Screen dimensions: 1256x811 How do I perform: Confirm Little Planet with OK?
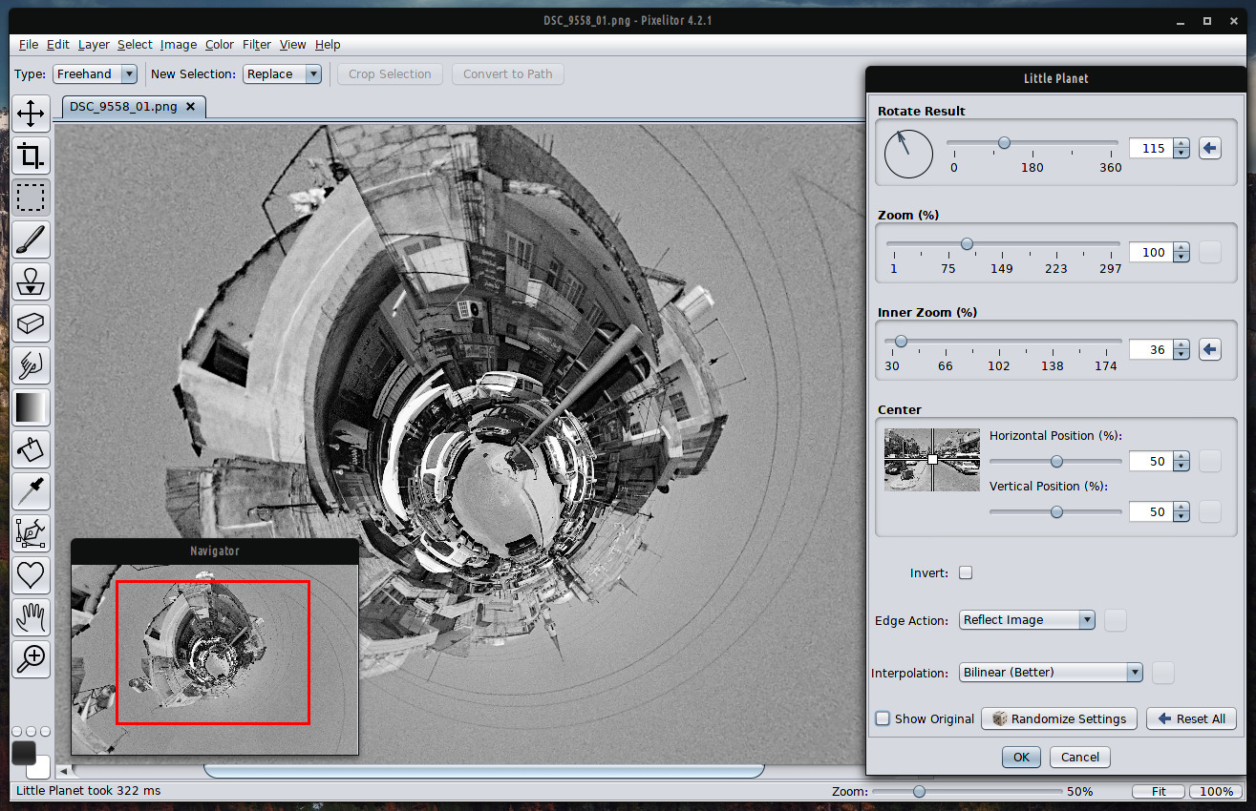(1021, 757)
